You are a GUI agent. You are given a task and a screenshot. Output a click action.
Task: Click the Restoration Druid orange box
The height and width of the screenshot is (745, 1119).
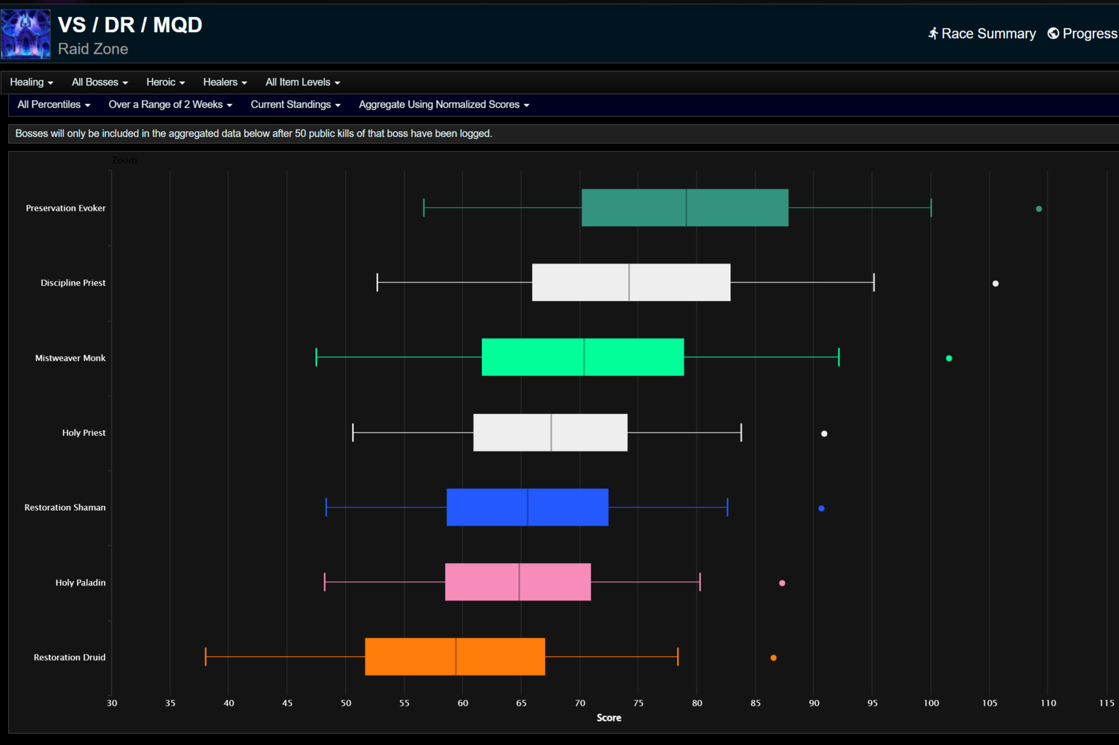coord(455,657)
